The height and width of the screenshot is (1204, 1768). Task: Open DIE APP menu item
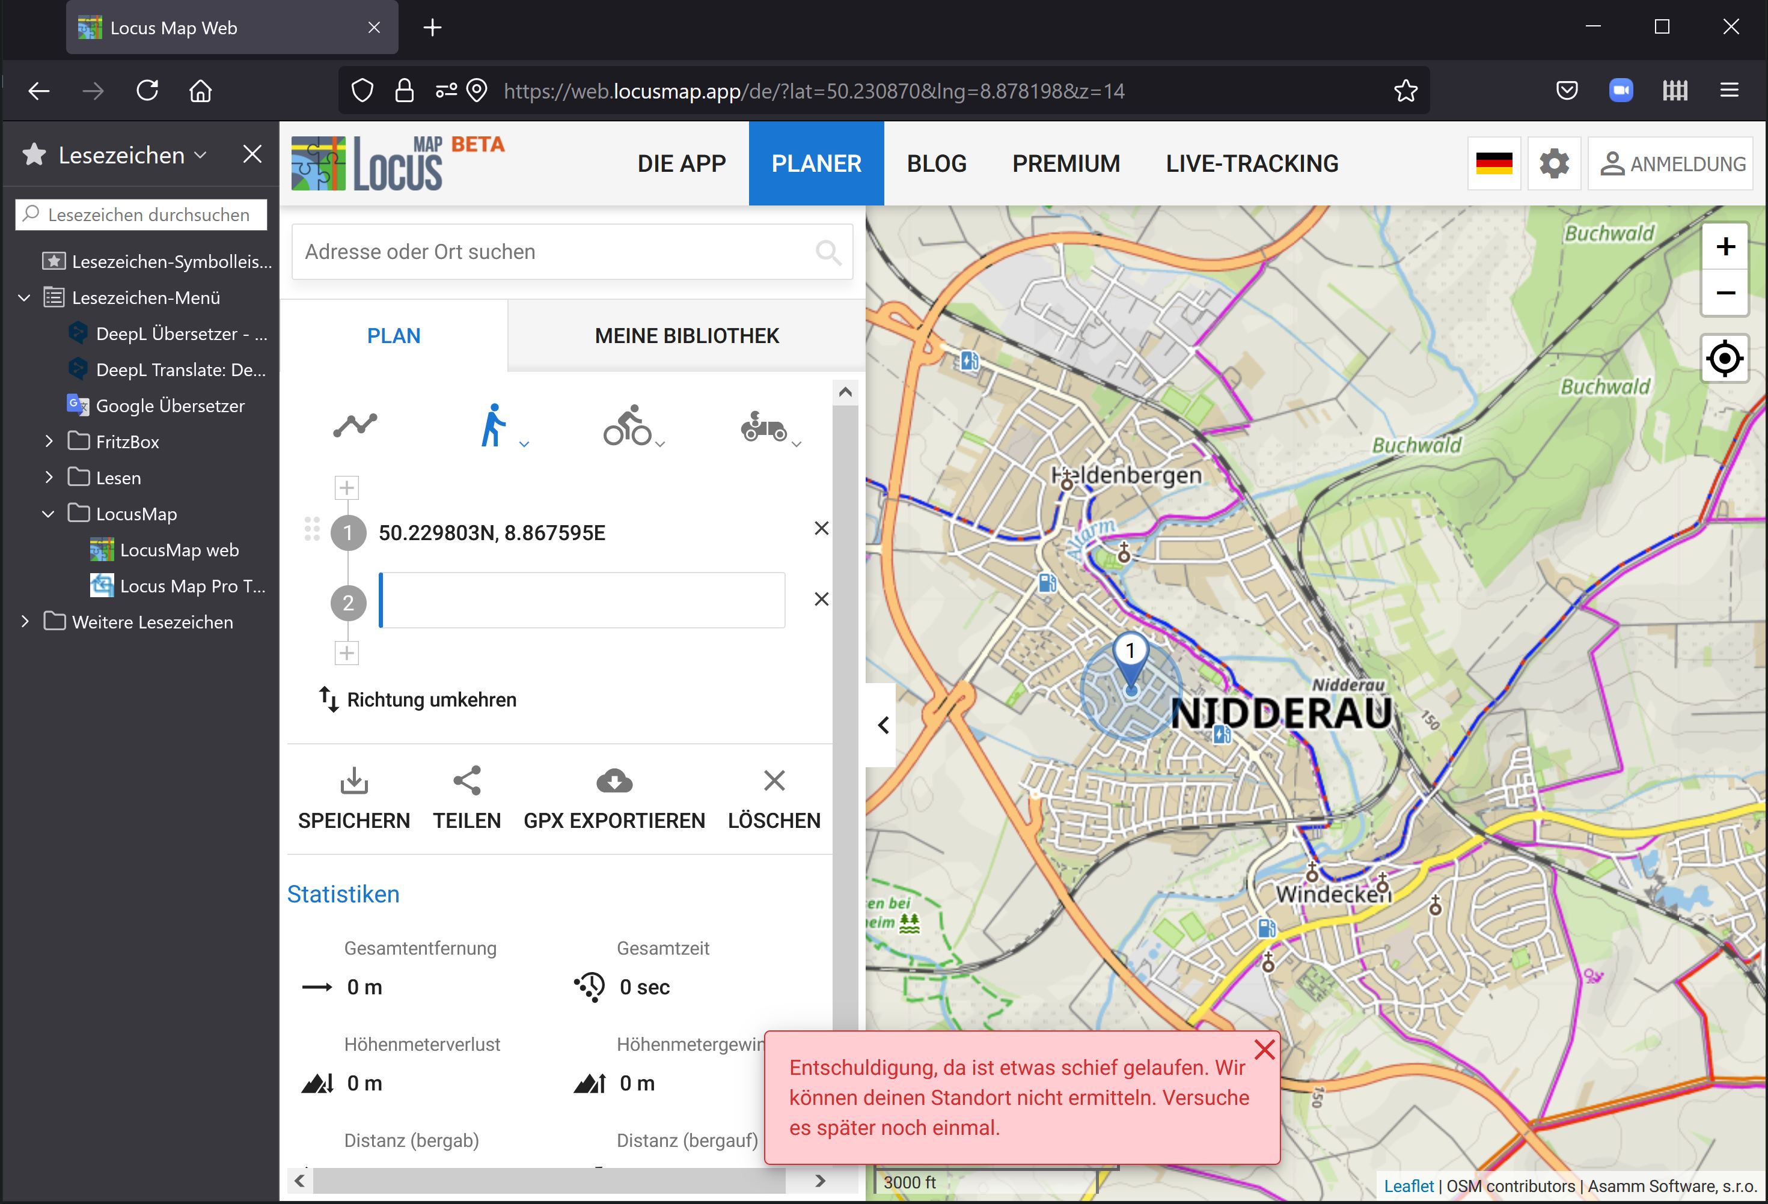click(x=682, y=163)
